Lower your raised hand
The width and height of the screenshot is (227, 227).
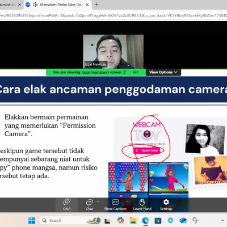click(142, 205)
